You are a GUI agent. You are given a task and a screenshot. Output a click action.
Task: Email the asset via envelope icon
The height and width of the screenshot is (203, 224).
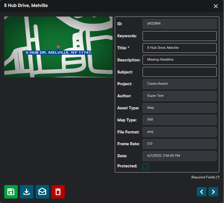(42, 192)
